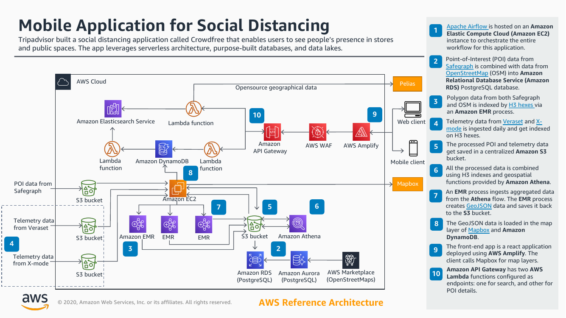Screen dimensions: 566x318
Task: Click the S3 bucket icon for Safegraph POI data
Action: (89, 187)
